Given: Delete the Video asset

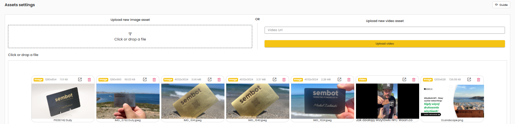Looking at the screenshot, I should (414, 80).
